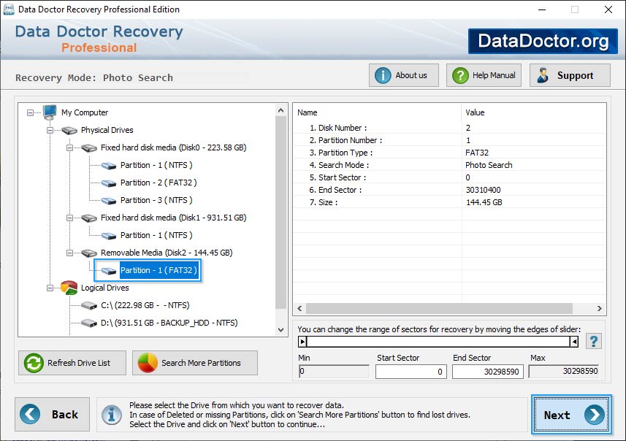Click Next to continue recovery
Image resolution: width=626 pixels, height=441 pixels.
coord(571,415)
